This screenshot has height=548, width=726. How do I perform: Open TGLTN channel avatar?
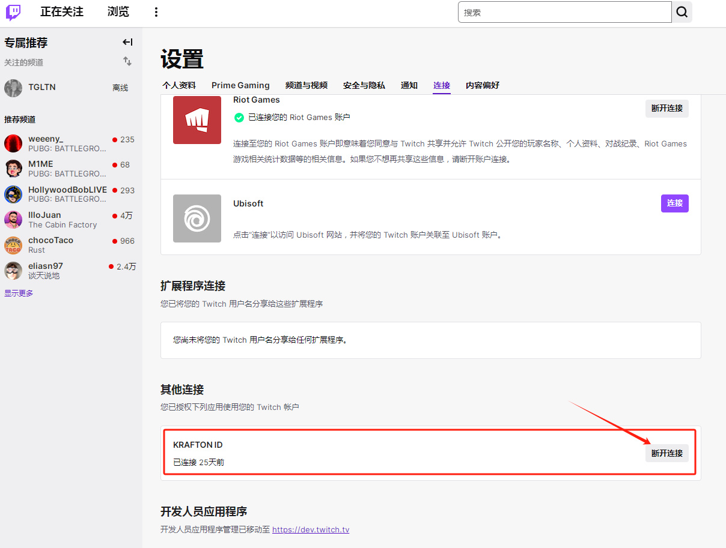tap(13, 88)
